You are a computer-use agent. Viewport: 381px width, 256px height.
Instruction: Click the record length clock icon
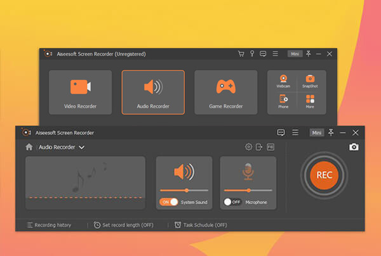tap(97, 225)
